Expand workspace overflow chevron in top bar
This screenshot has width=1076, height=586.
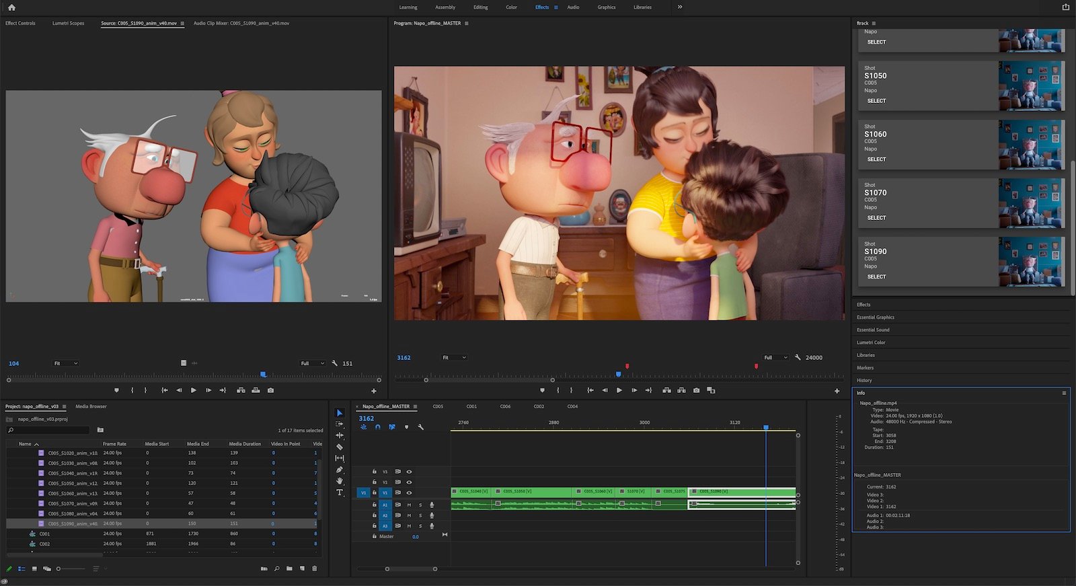pos(679,7)
